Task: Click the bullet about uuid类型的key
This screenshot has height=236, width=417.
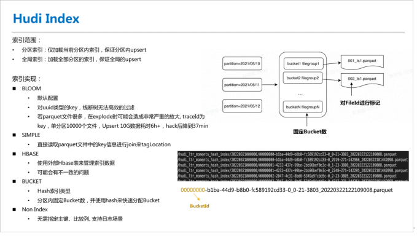Action: click(x=85, y=108)
